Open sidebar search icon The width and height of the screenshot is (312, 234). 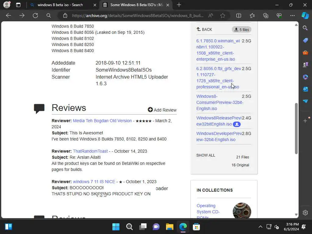(x=305, y=28)
